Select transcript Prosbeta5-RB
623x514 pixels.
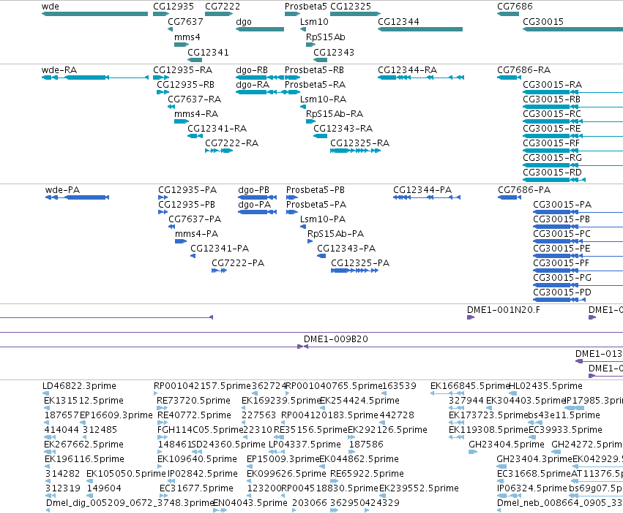[291, 78]
